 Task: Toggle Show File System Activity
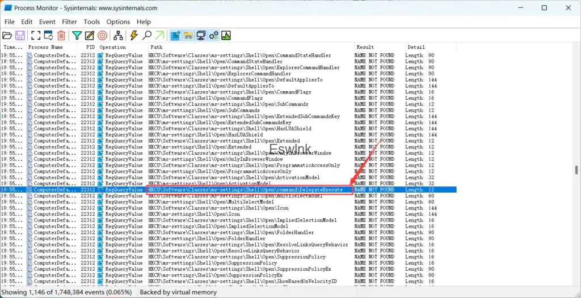188,36
